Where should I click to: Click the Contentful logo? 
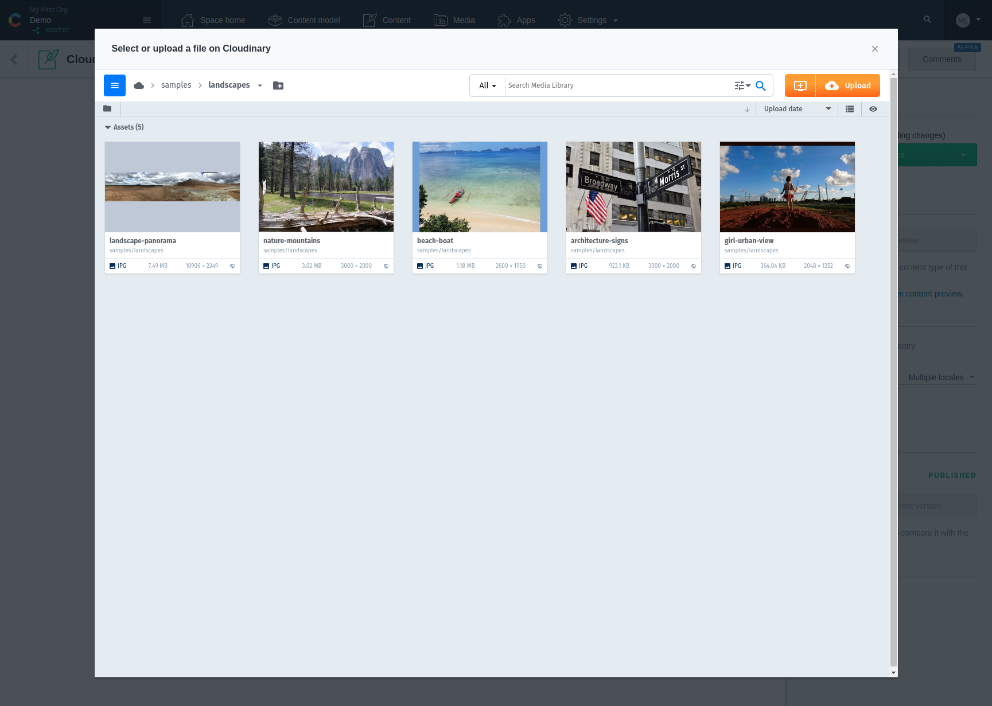click(x=15, y=20)
